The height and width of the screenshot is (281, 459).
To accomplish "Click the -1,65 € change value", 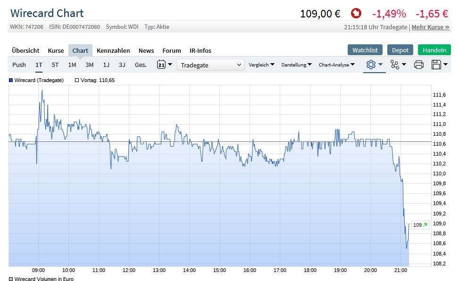I will point(432,14).
